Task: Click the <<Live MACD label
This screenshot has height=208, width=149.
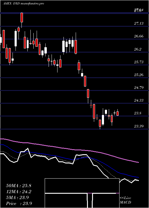Action: tap(125, 200)
